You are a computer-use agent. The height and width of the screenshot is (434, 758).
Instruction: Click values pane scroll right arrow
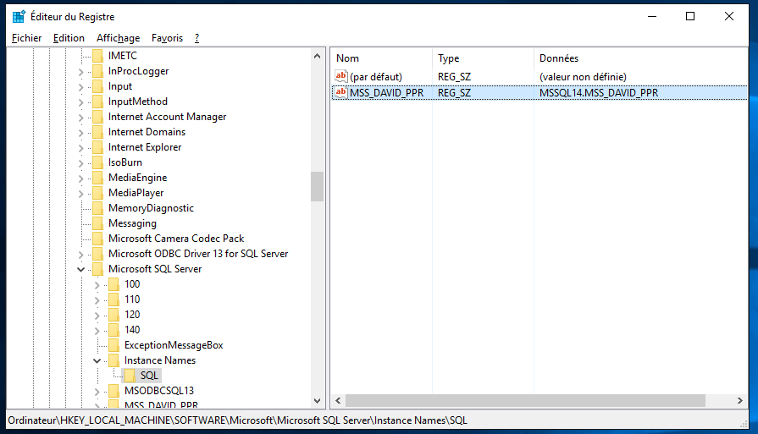pyautogui.click(x=740, y=401)
